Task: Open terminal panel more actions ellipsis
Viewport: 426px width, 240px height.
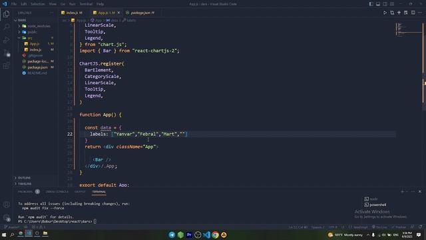Action: point(413,191)
